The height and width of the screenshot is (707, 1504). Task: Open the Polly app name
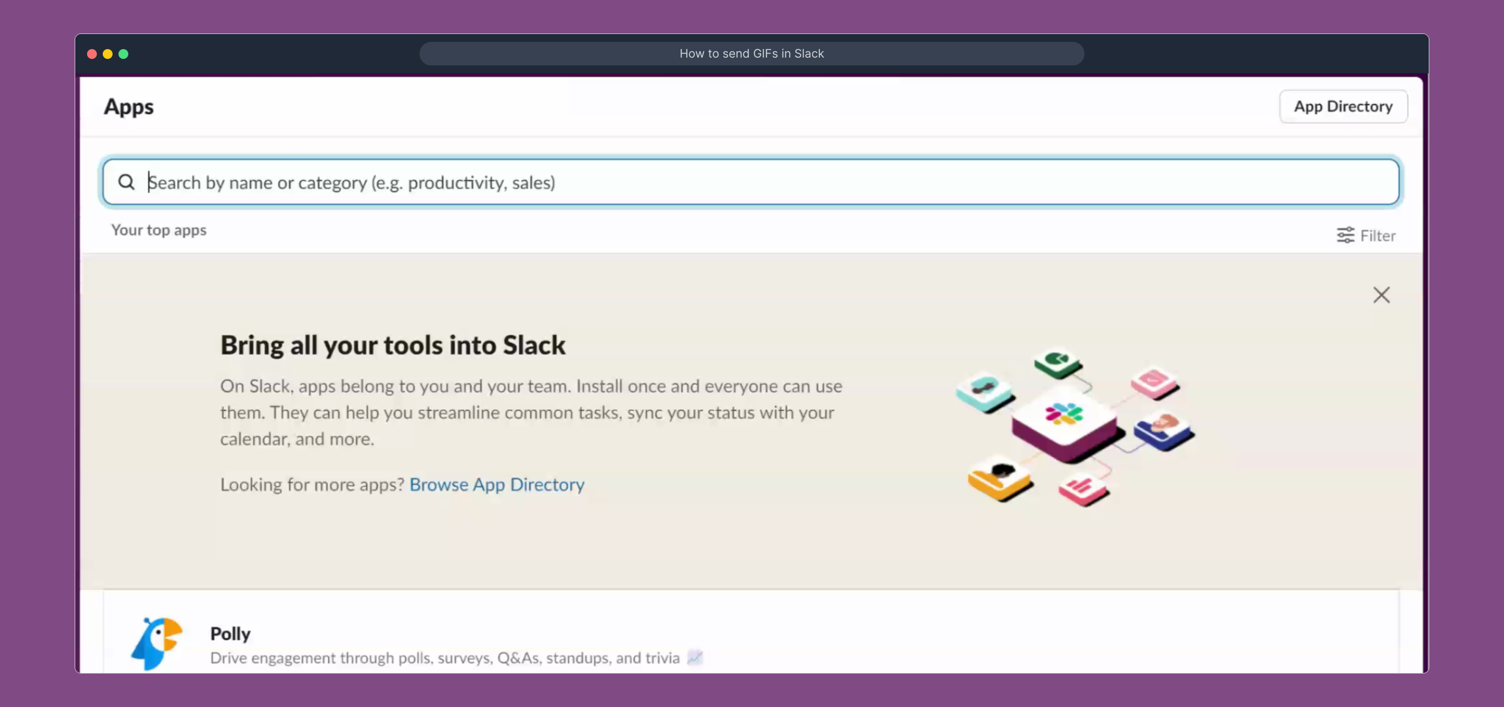point(230,634)
